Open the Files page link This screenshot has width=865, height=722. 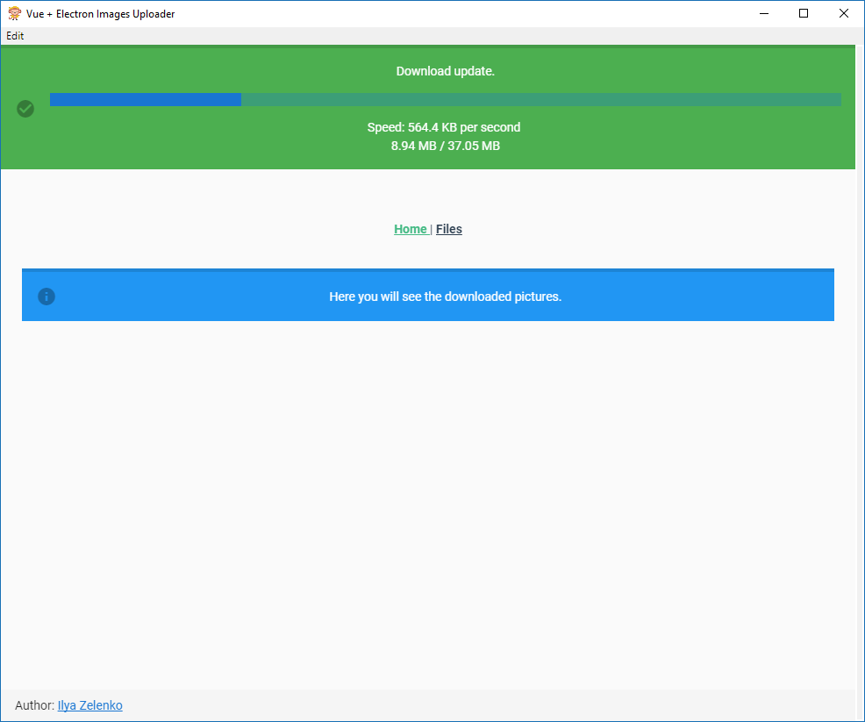click(449, 229)
